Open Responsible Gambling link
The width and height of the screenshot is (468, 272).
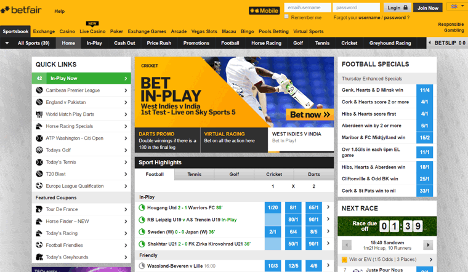tap(451, 27)
